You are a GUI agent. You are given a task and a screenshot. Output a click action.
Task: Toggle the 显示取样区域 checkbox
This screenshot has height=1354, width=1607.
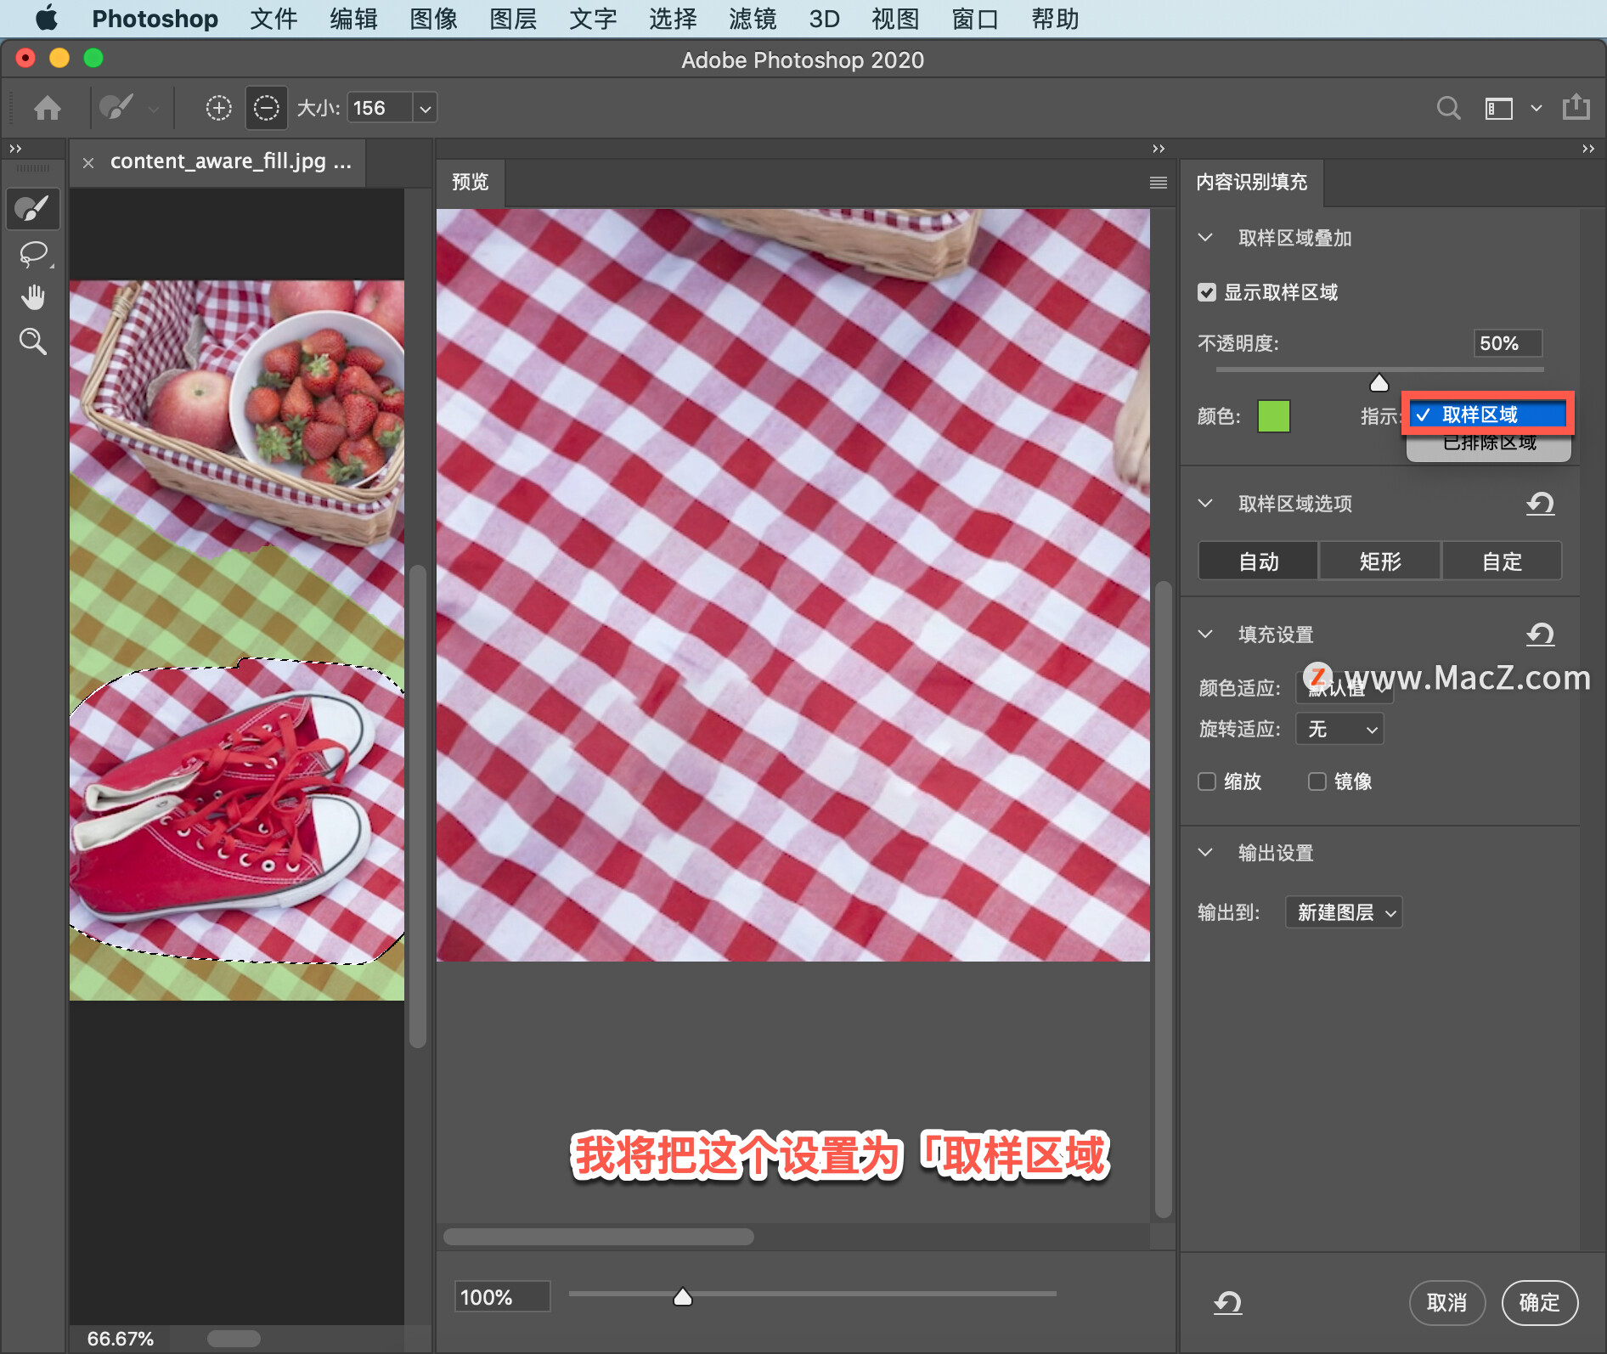pos(1207,293)
